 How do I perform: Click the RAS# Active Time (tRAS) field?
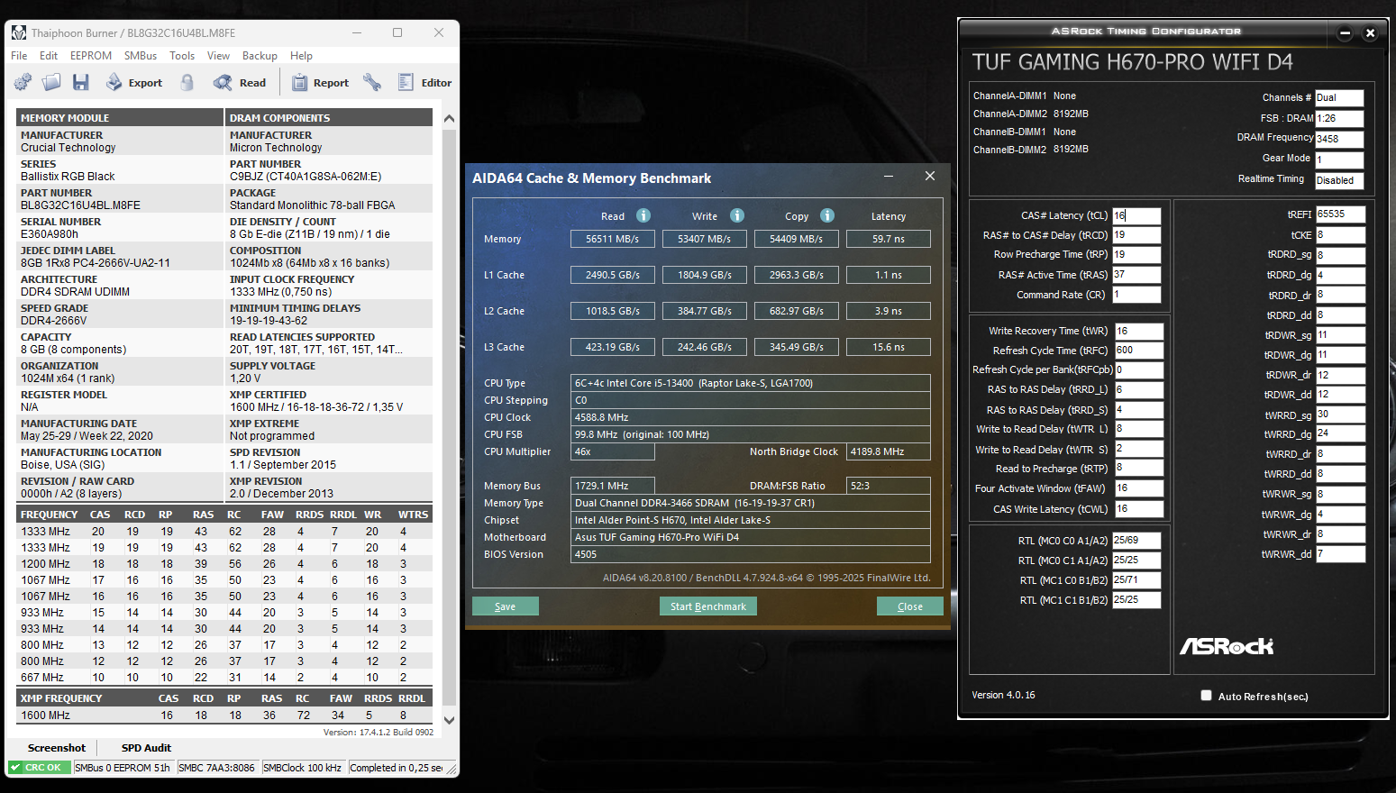click(1136, 275)
